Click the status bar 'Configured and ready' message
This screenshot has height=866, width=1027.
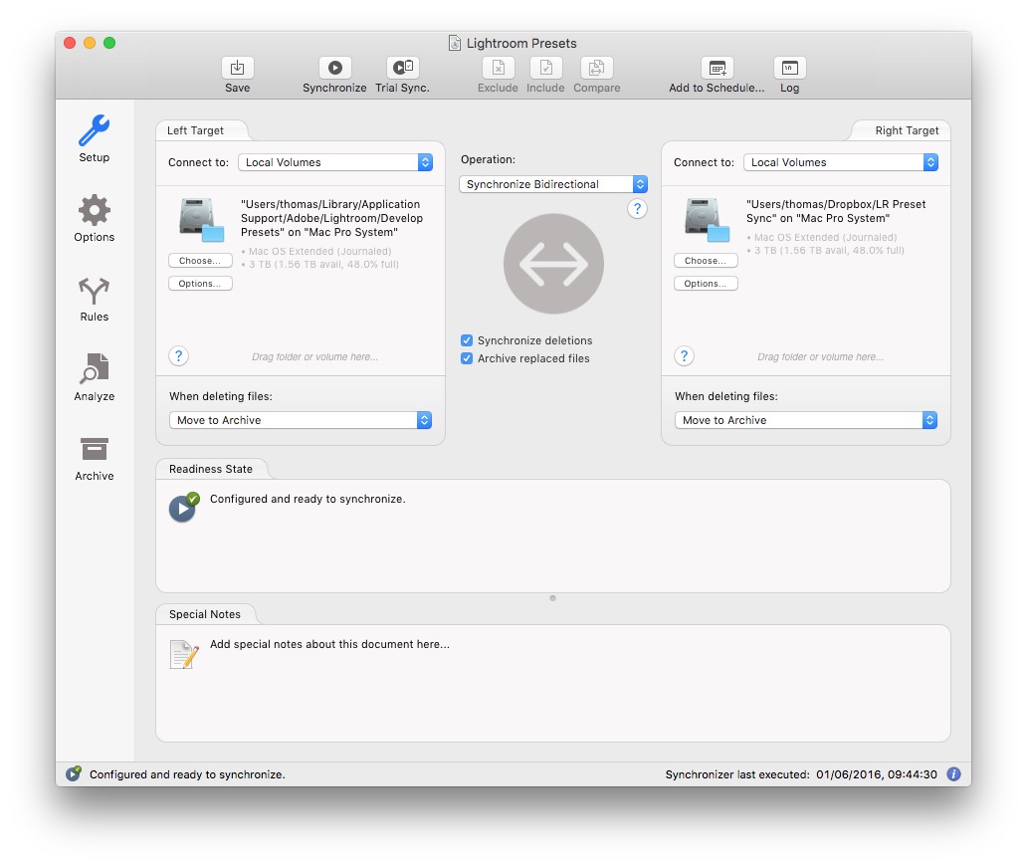(187, 774)
